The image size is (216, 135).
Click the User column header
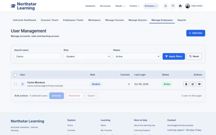coord(23,75)
